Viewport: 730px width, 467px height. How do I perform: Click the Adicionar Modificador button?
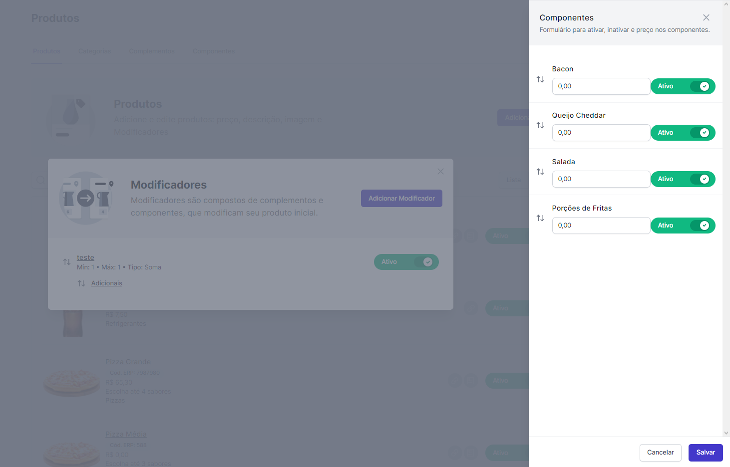401,198
